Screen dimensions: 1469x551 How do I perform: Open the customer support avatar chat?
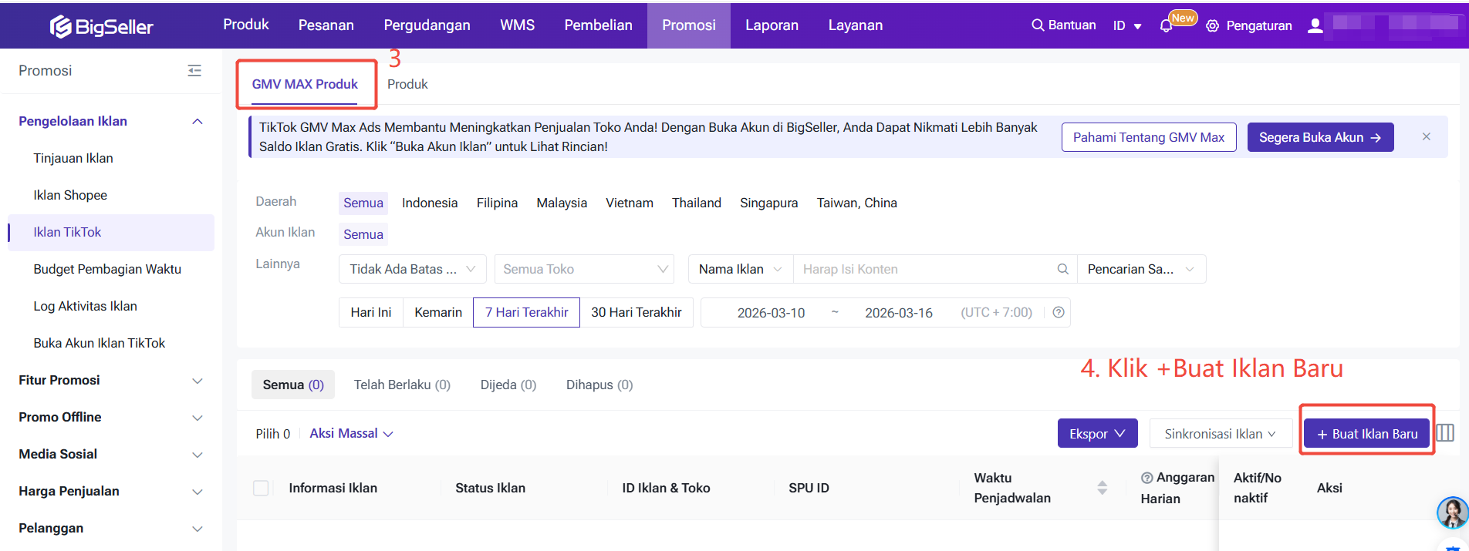1452,512
